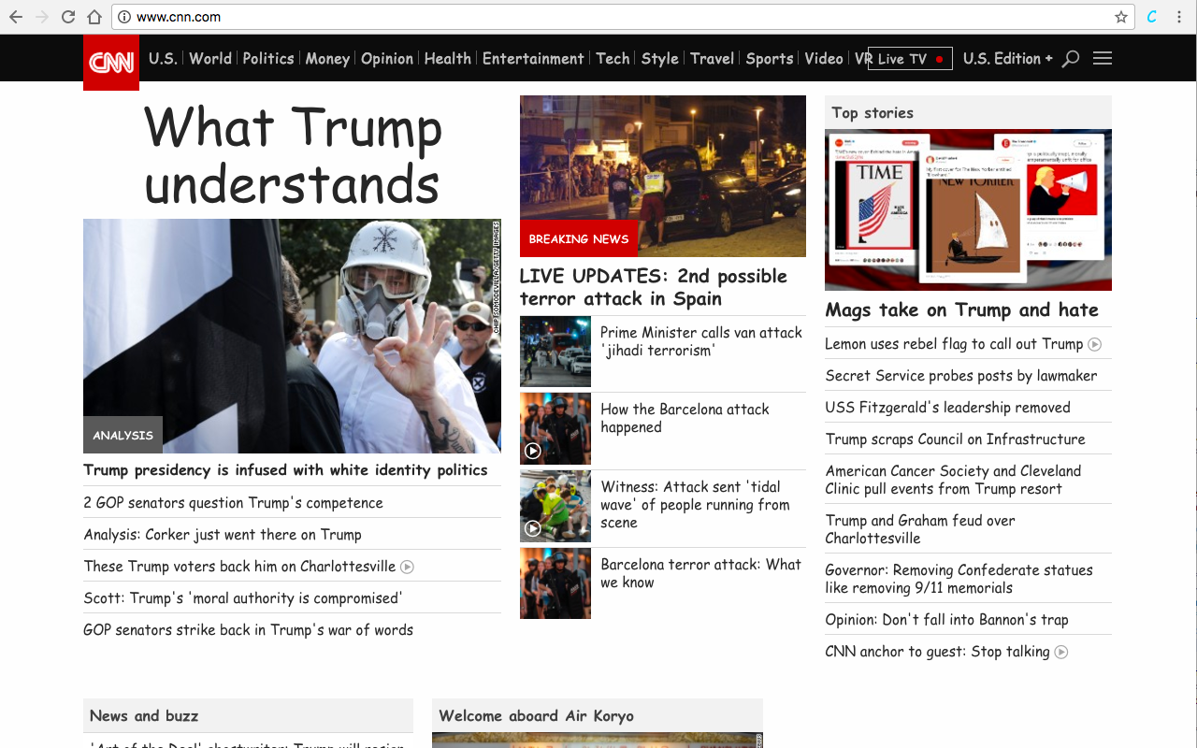Open the CNN search magnifier

(1071, 59)
